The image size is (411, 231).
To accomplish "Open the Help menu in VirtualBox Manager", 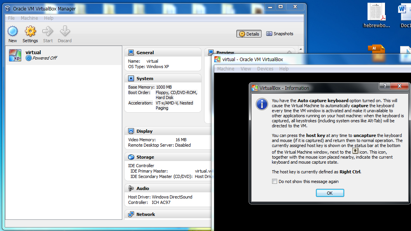I will [x=49, y=18].
